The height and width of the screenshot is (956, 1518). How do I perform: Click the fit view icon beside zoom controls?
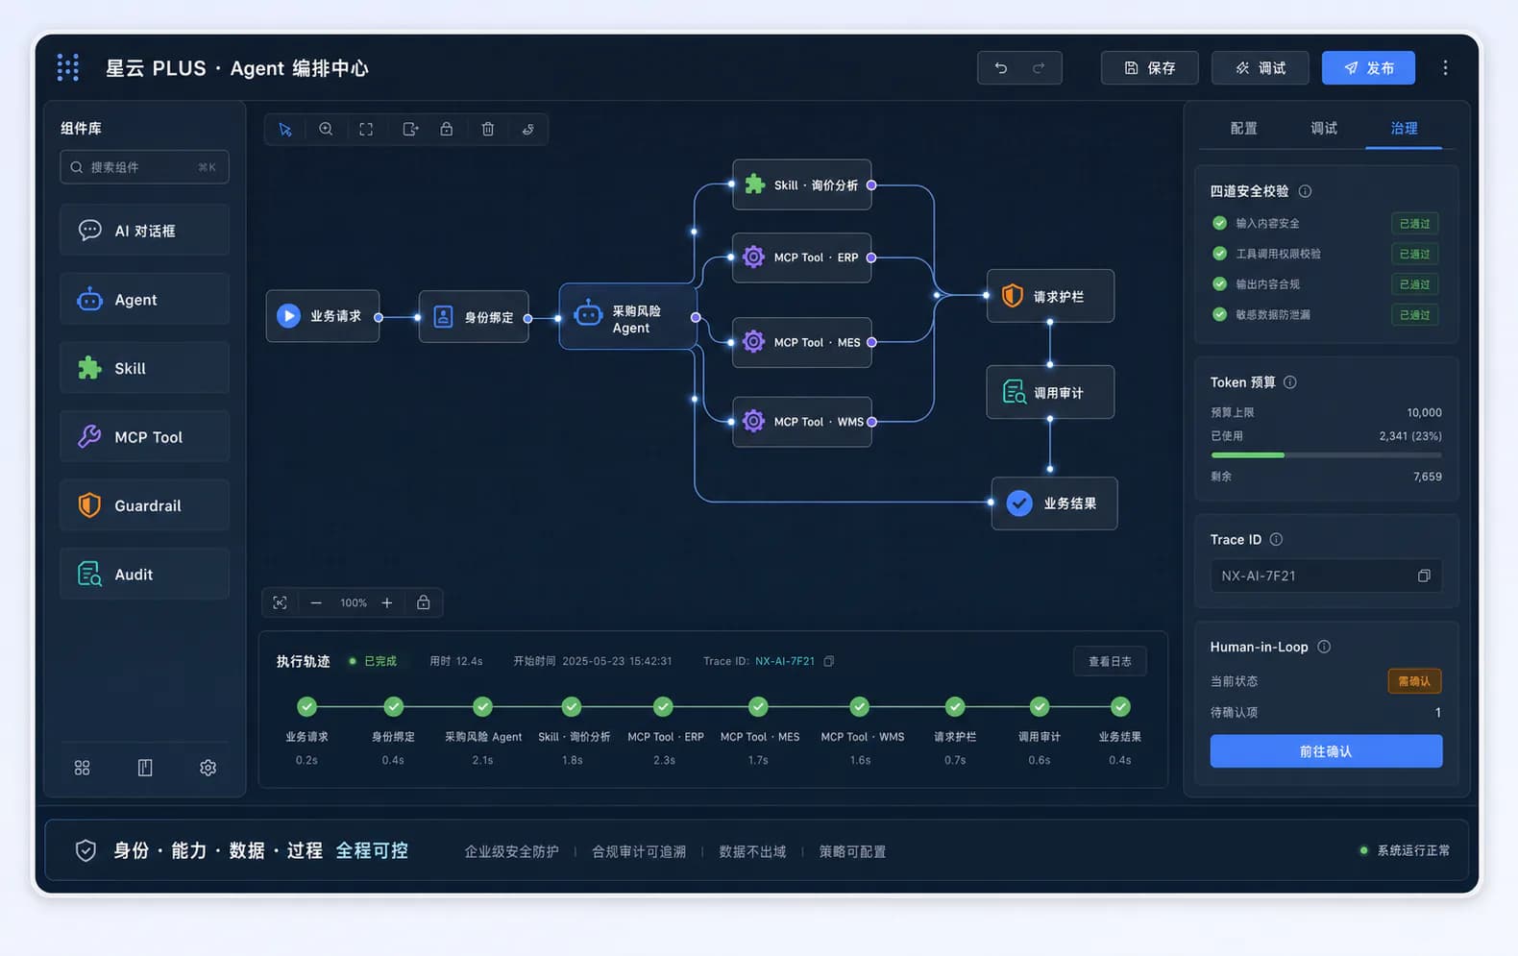coord(280,602)
